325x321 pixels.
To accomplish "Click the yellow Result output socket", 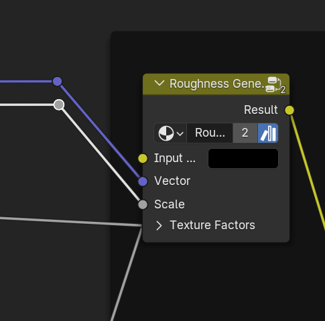I will (x=289, y=110).
